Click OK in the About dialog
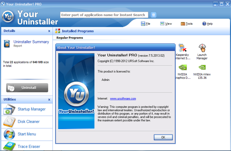Viewport: 231px width, 151px height. click(163, 137)
